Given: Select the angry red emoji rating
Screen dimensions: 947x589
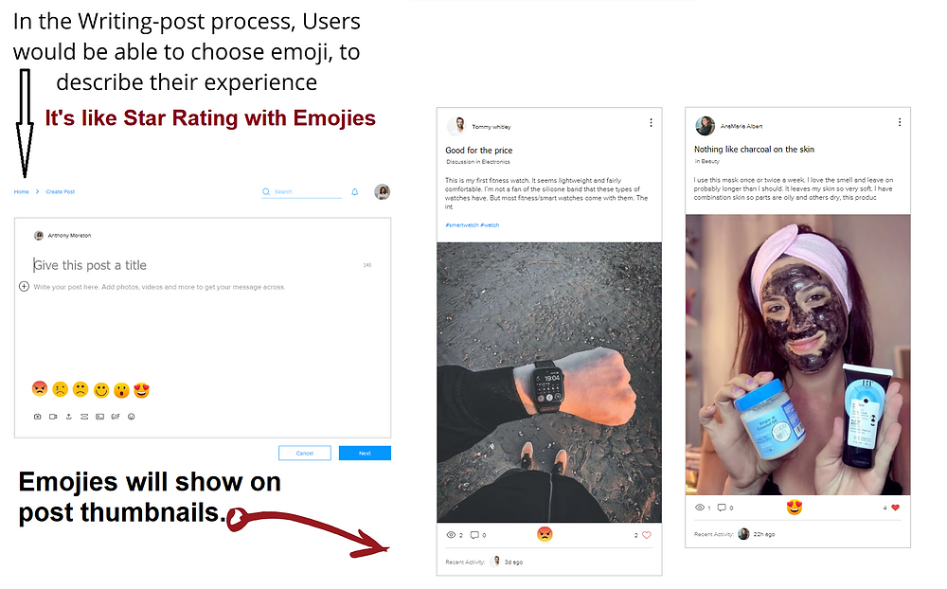Looking at the screenshot, I should coord(40,389).
